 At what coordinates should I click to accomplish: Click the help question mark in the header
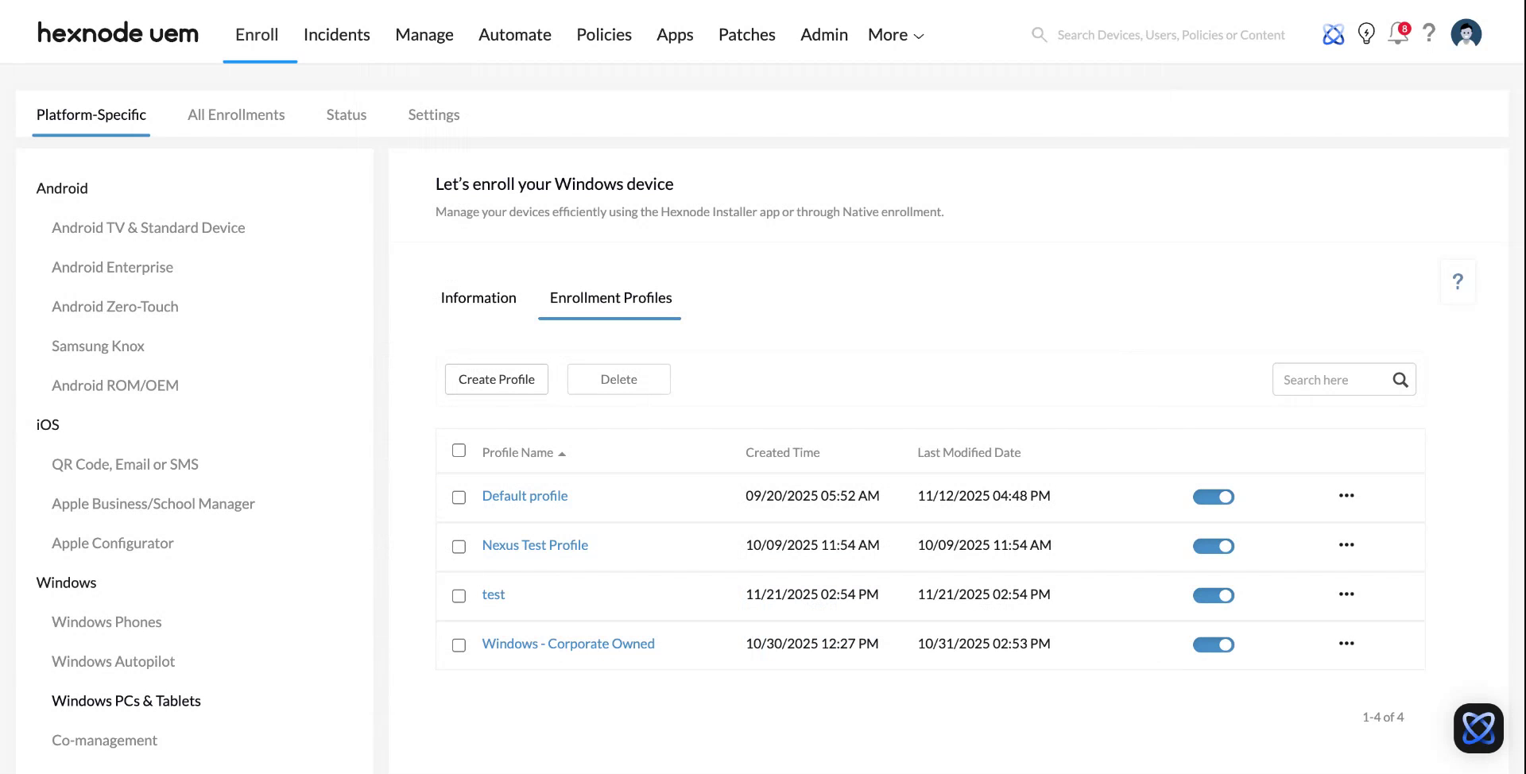1429,34
